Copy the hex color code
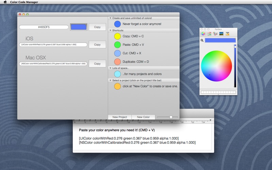The width and height of the screenshot is (272, 170). 97,27
